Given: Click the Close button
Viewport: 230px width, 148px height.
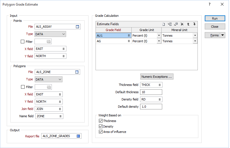Looking at the screenshot, I should point(215,27).
